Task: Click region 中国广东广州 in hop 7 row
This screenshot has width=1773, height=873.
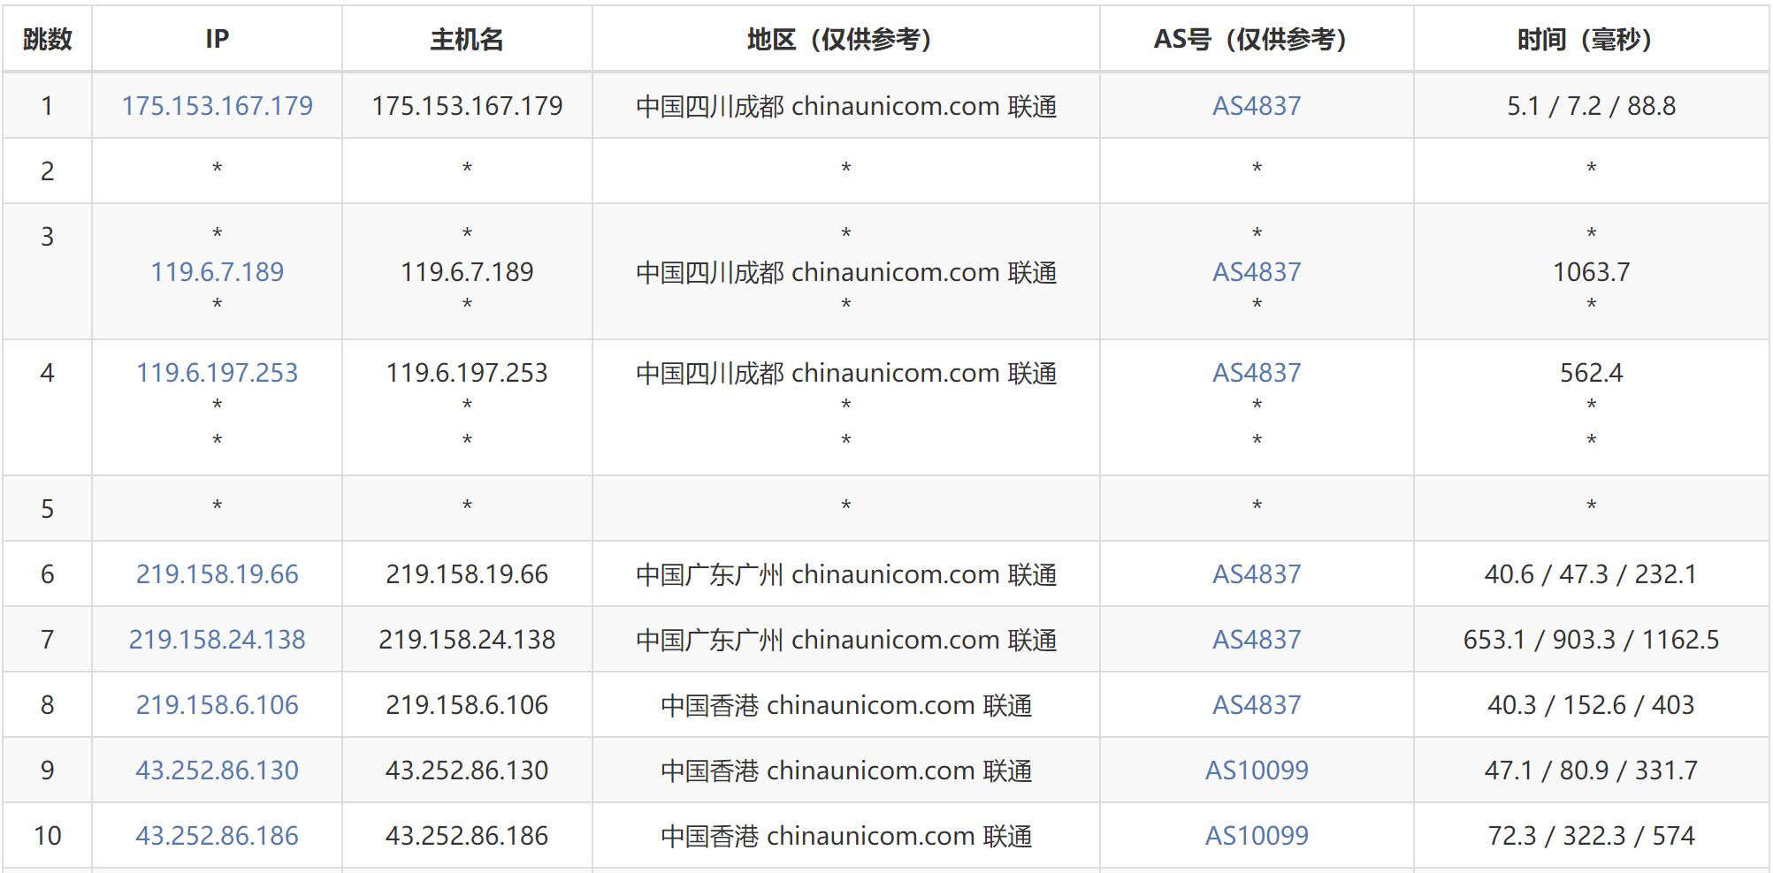Action: tap(709, 640)
